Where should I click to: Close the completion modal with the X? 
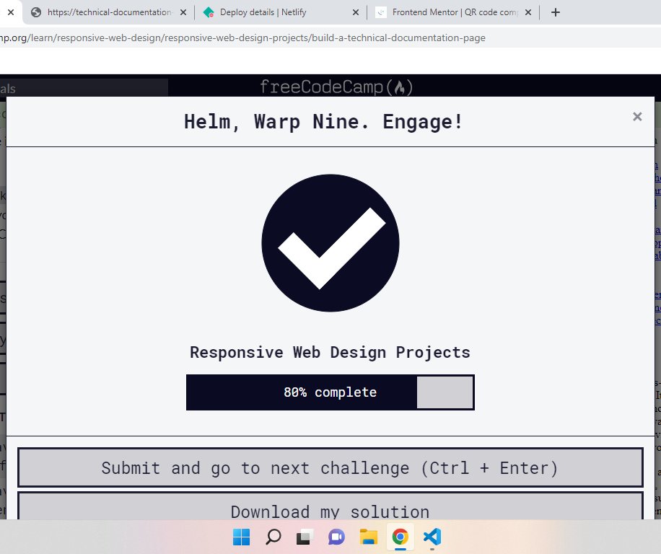(x=637, y=117)
